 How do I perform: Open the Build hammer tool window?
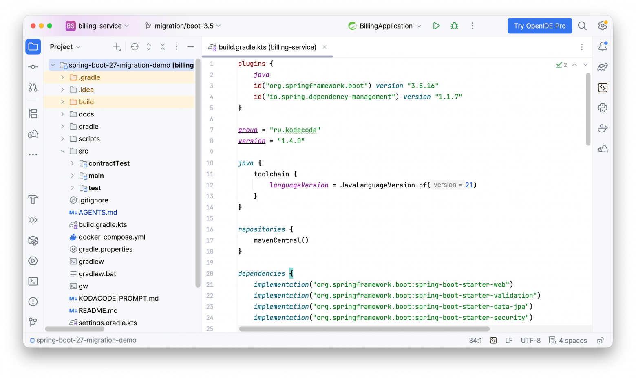33,200
